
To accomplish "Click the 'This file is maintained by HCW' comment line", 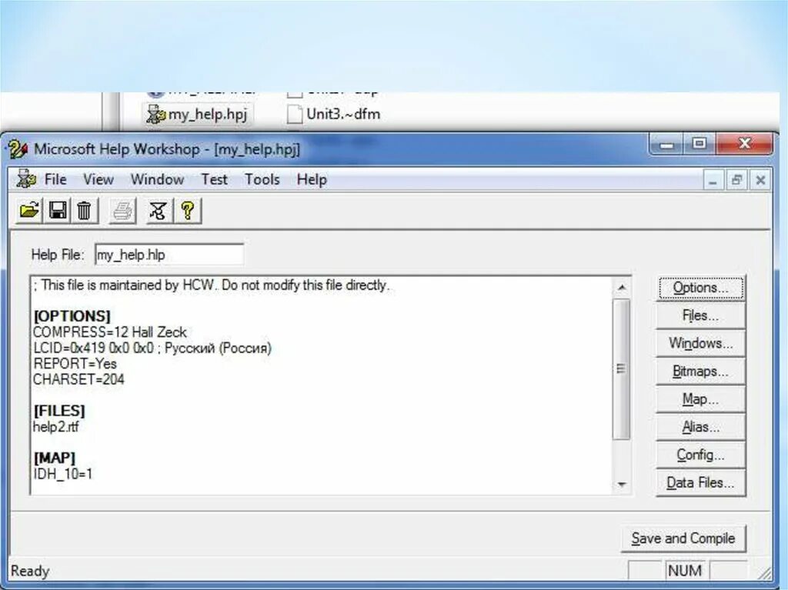I will pyautogui.click(x=211, y=285).
